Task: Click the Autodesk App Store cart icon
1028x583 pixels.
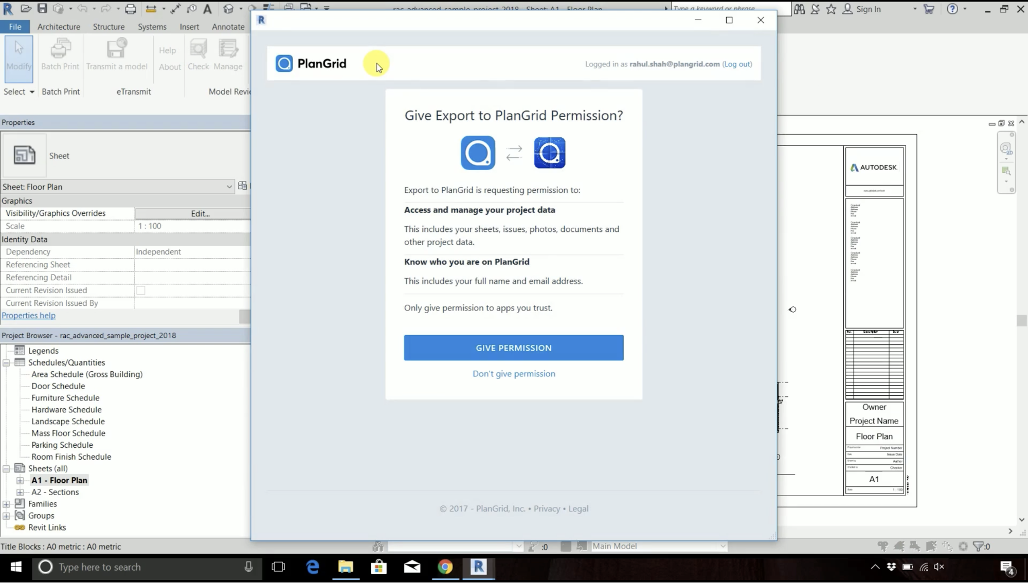Action: (929, 9)
